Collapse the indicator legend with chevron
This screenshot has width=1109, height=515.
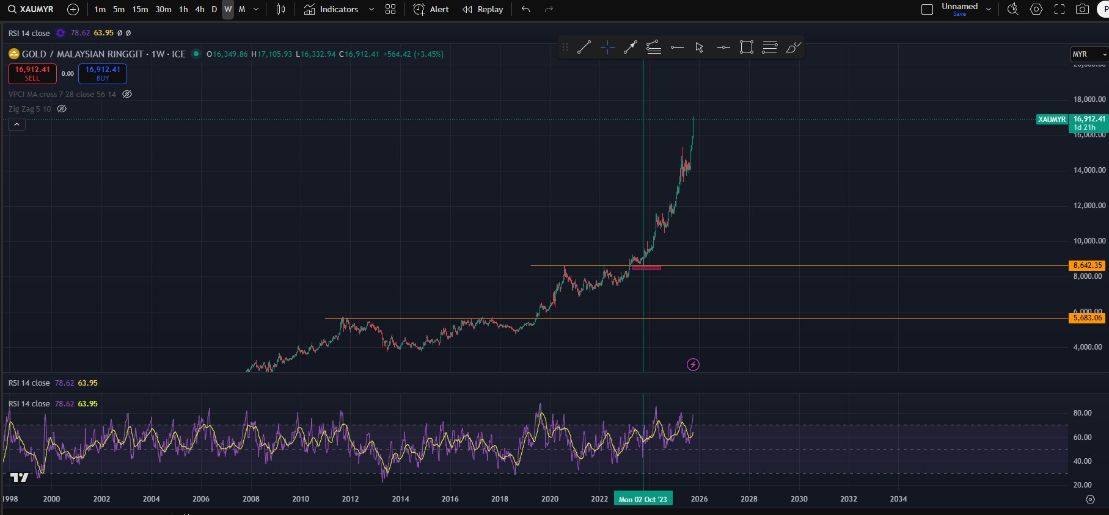[16, 124]
